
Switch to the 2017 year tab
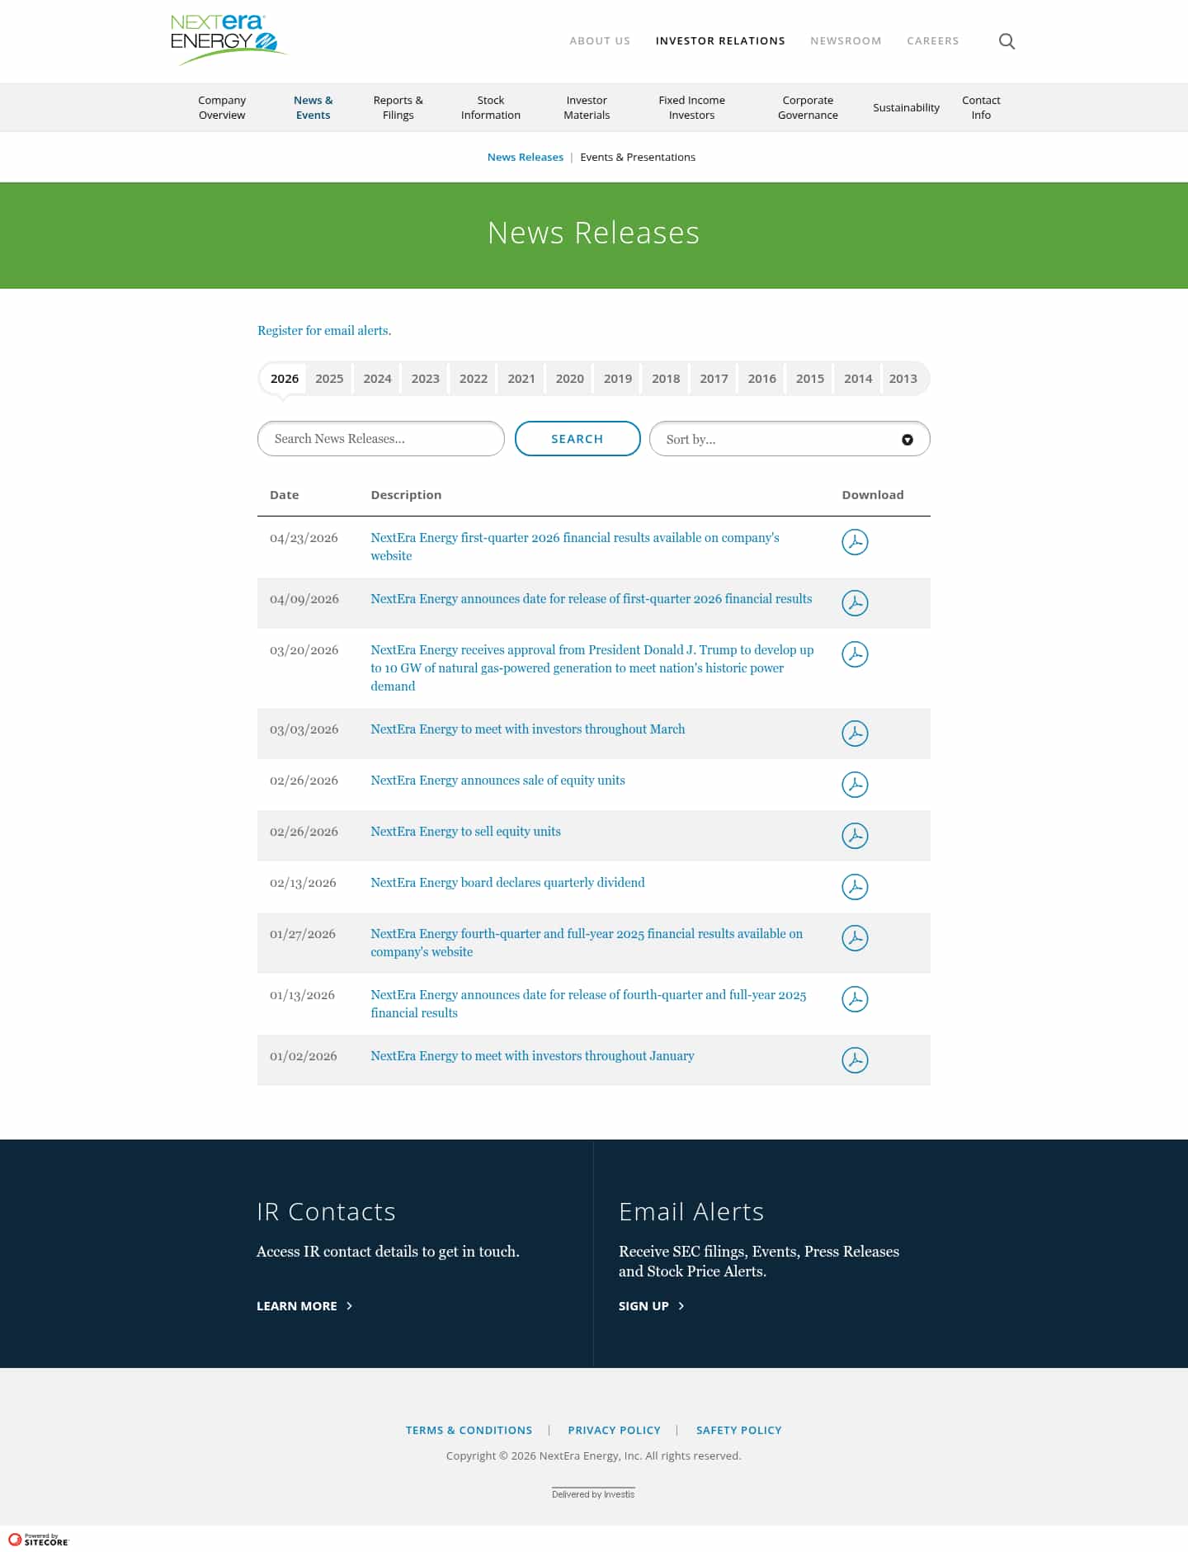pyautogui.click(x=714, y=379)
